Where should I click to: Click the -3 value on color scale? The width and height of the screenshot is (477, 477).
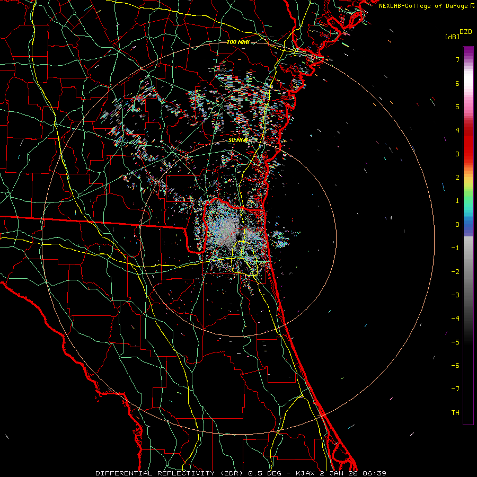[x=455, y=295]
